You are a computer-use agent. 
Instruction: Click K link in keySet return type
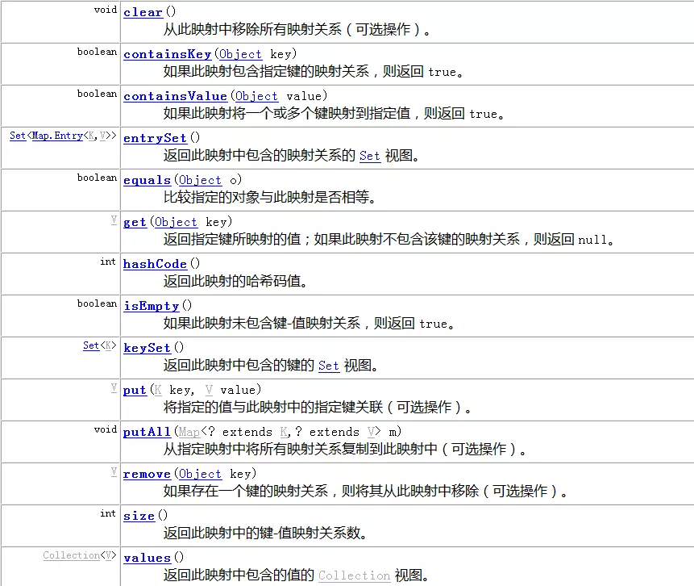(x=107, y=345)
